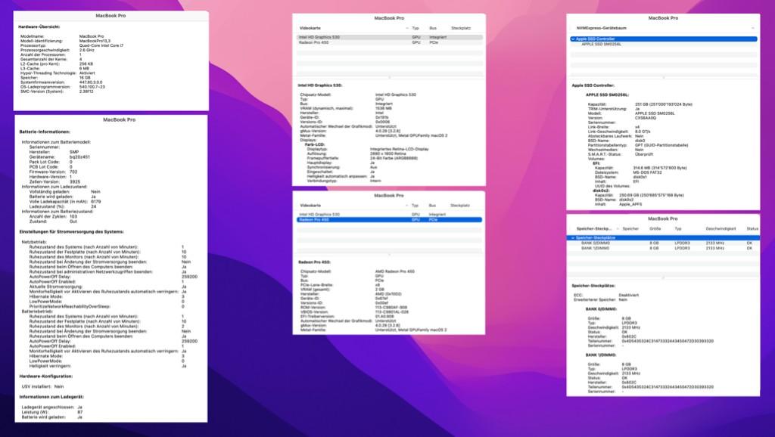
Task: Click Speicher column header in memory table
Action: [630, 228]
